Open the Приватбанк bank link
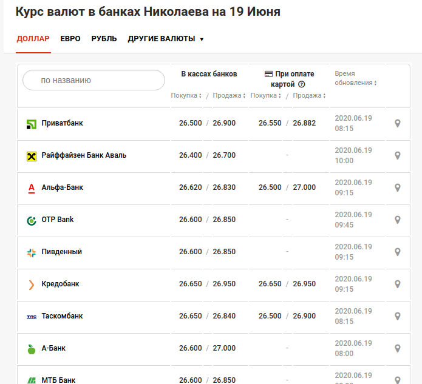422x384 pixels. (62, 123)
